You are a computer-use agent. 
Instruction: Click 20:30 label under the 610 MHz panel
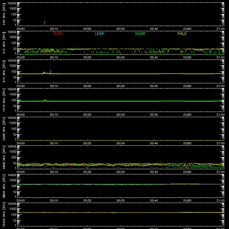tap(121, 86)
